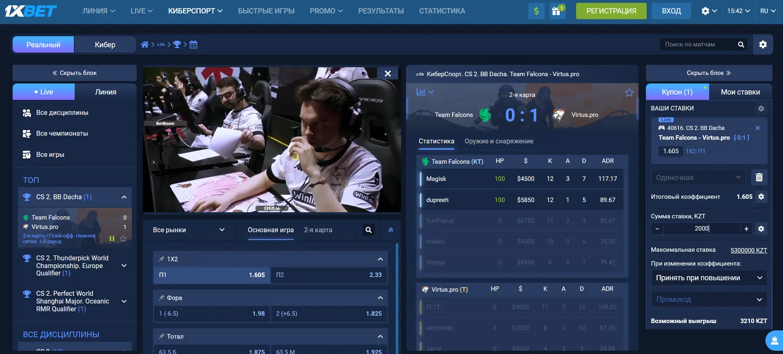Close the video stream player
The width and height of the screenshot is (783, 354).
388,73
